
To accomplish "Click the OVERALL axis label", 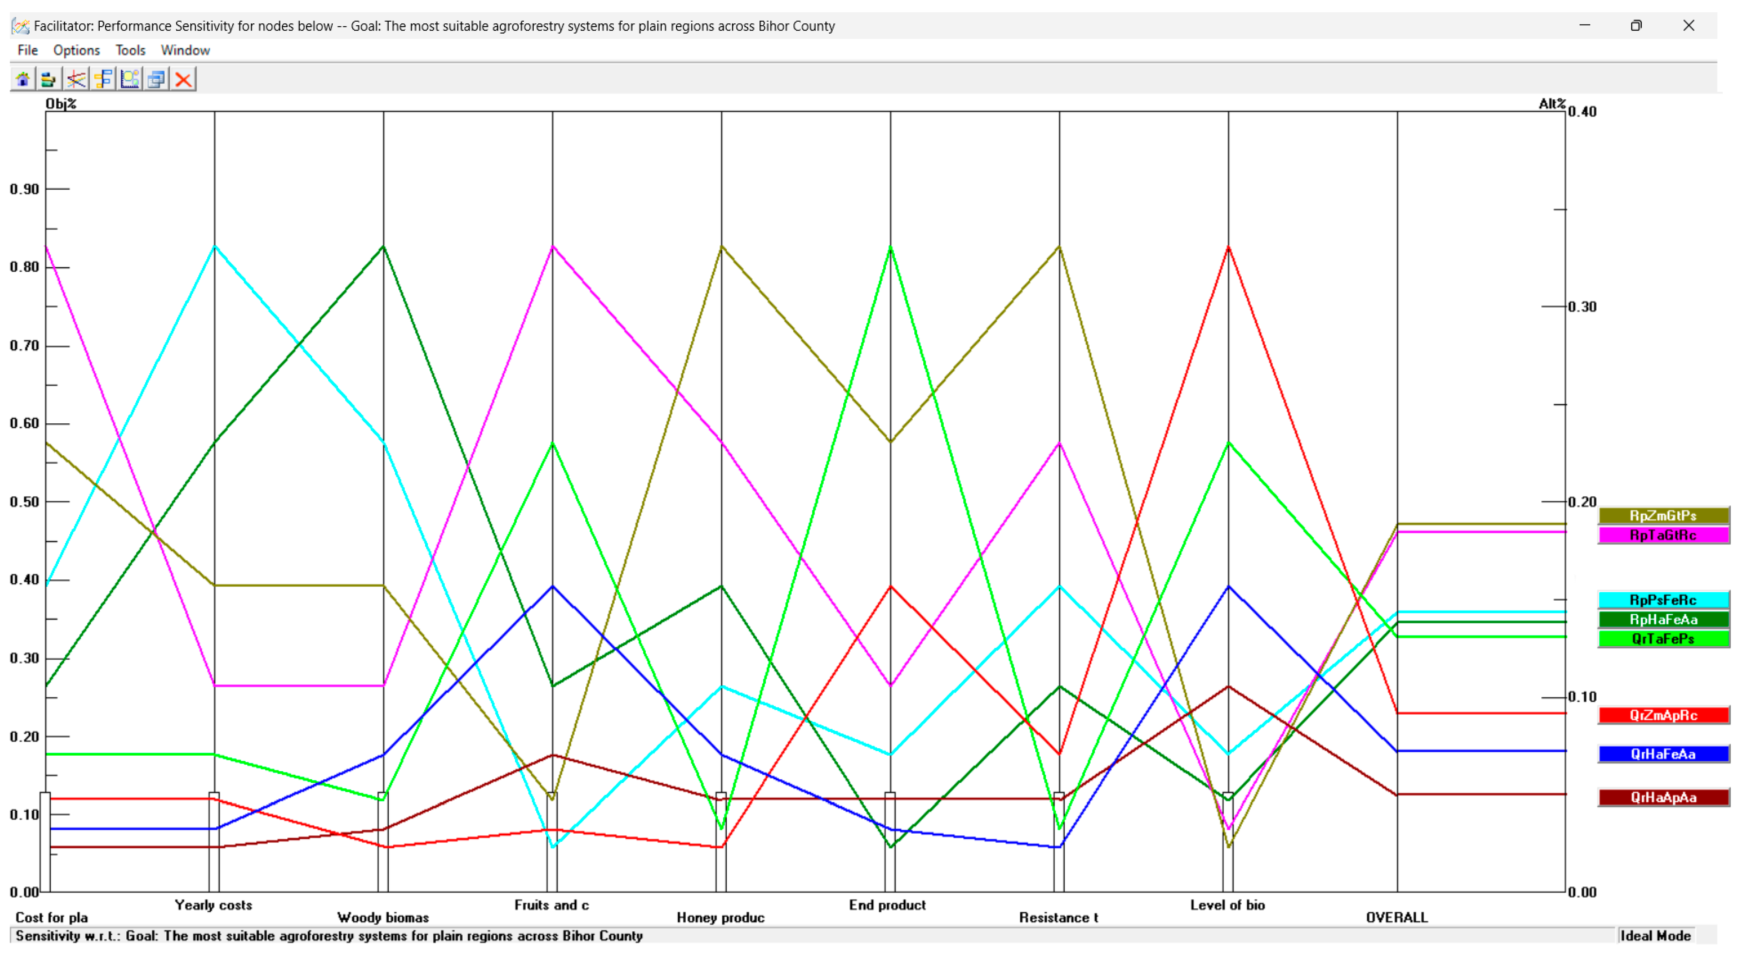I will [1397, 918].
